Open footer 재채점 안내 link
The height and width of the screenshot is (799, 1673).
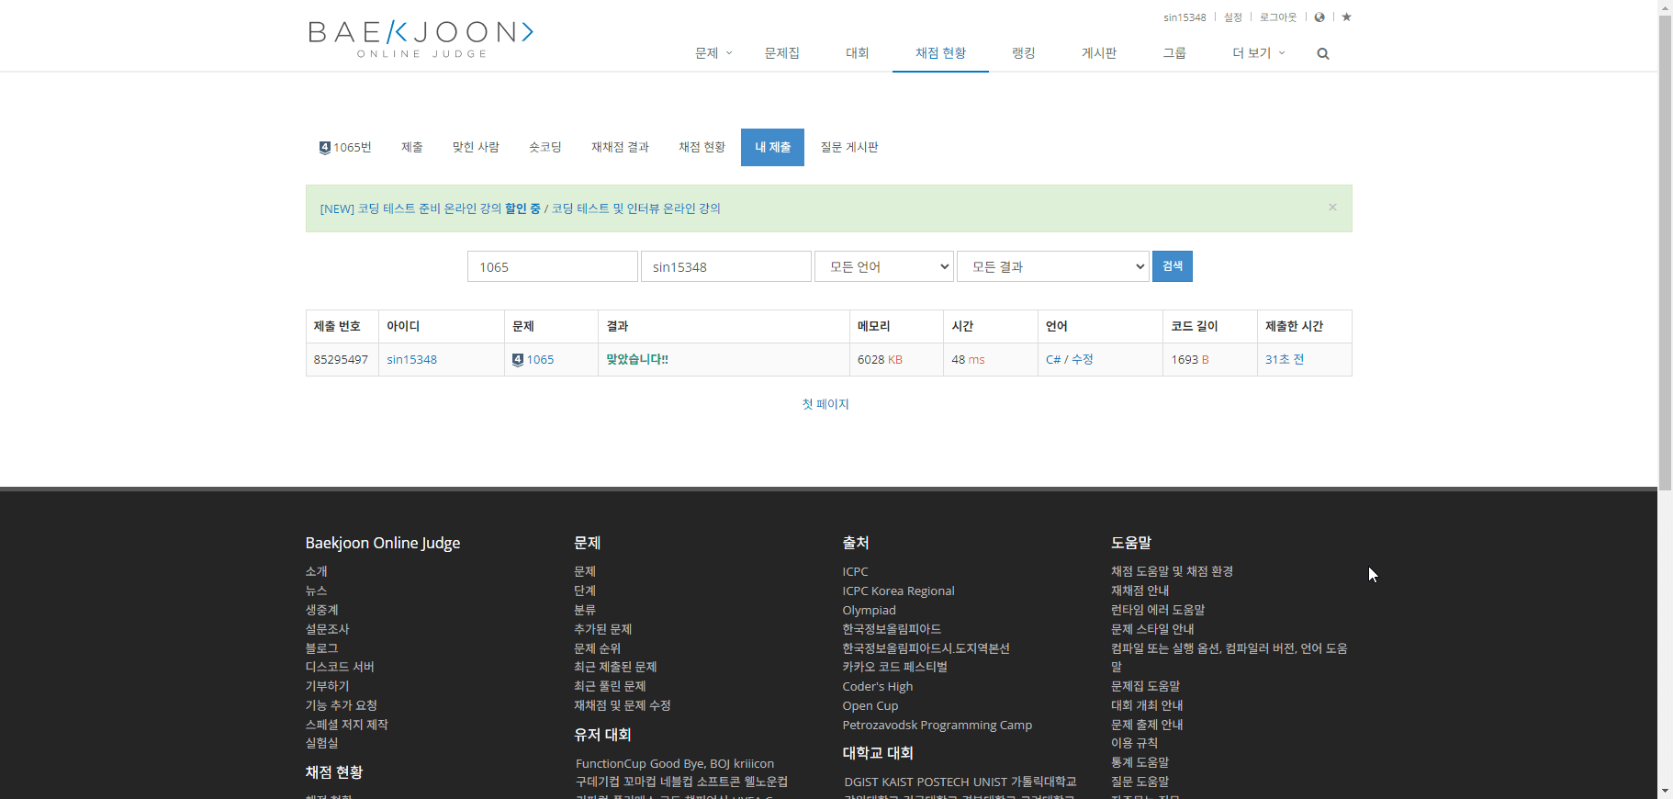(1140, 591)
